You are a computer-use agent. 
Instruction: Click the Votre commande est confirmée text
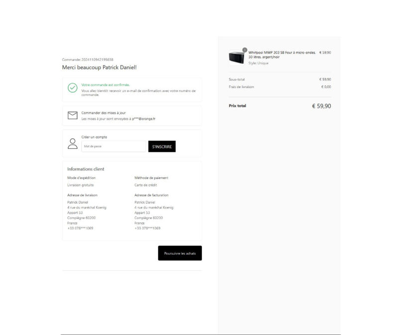(105, 85)
